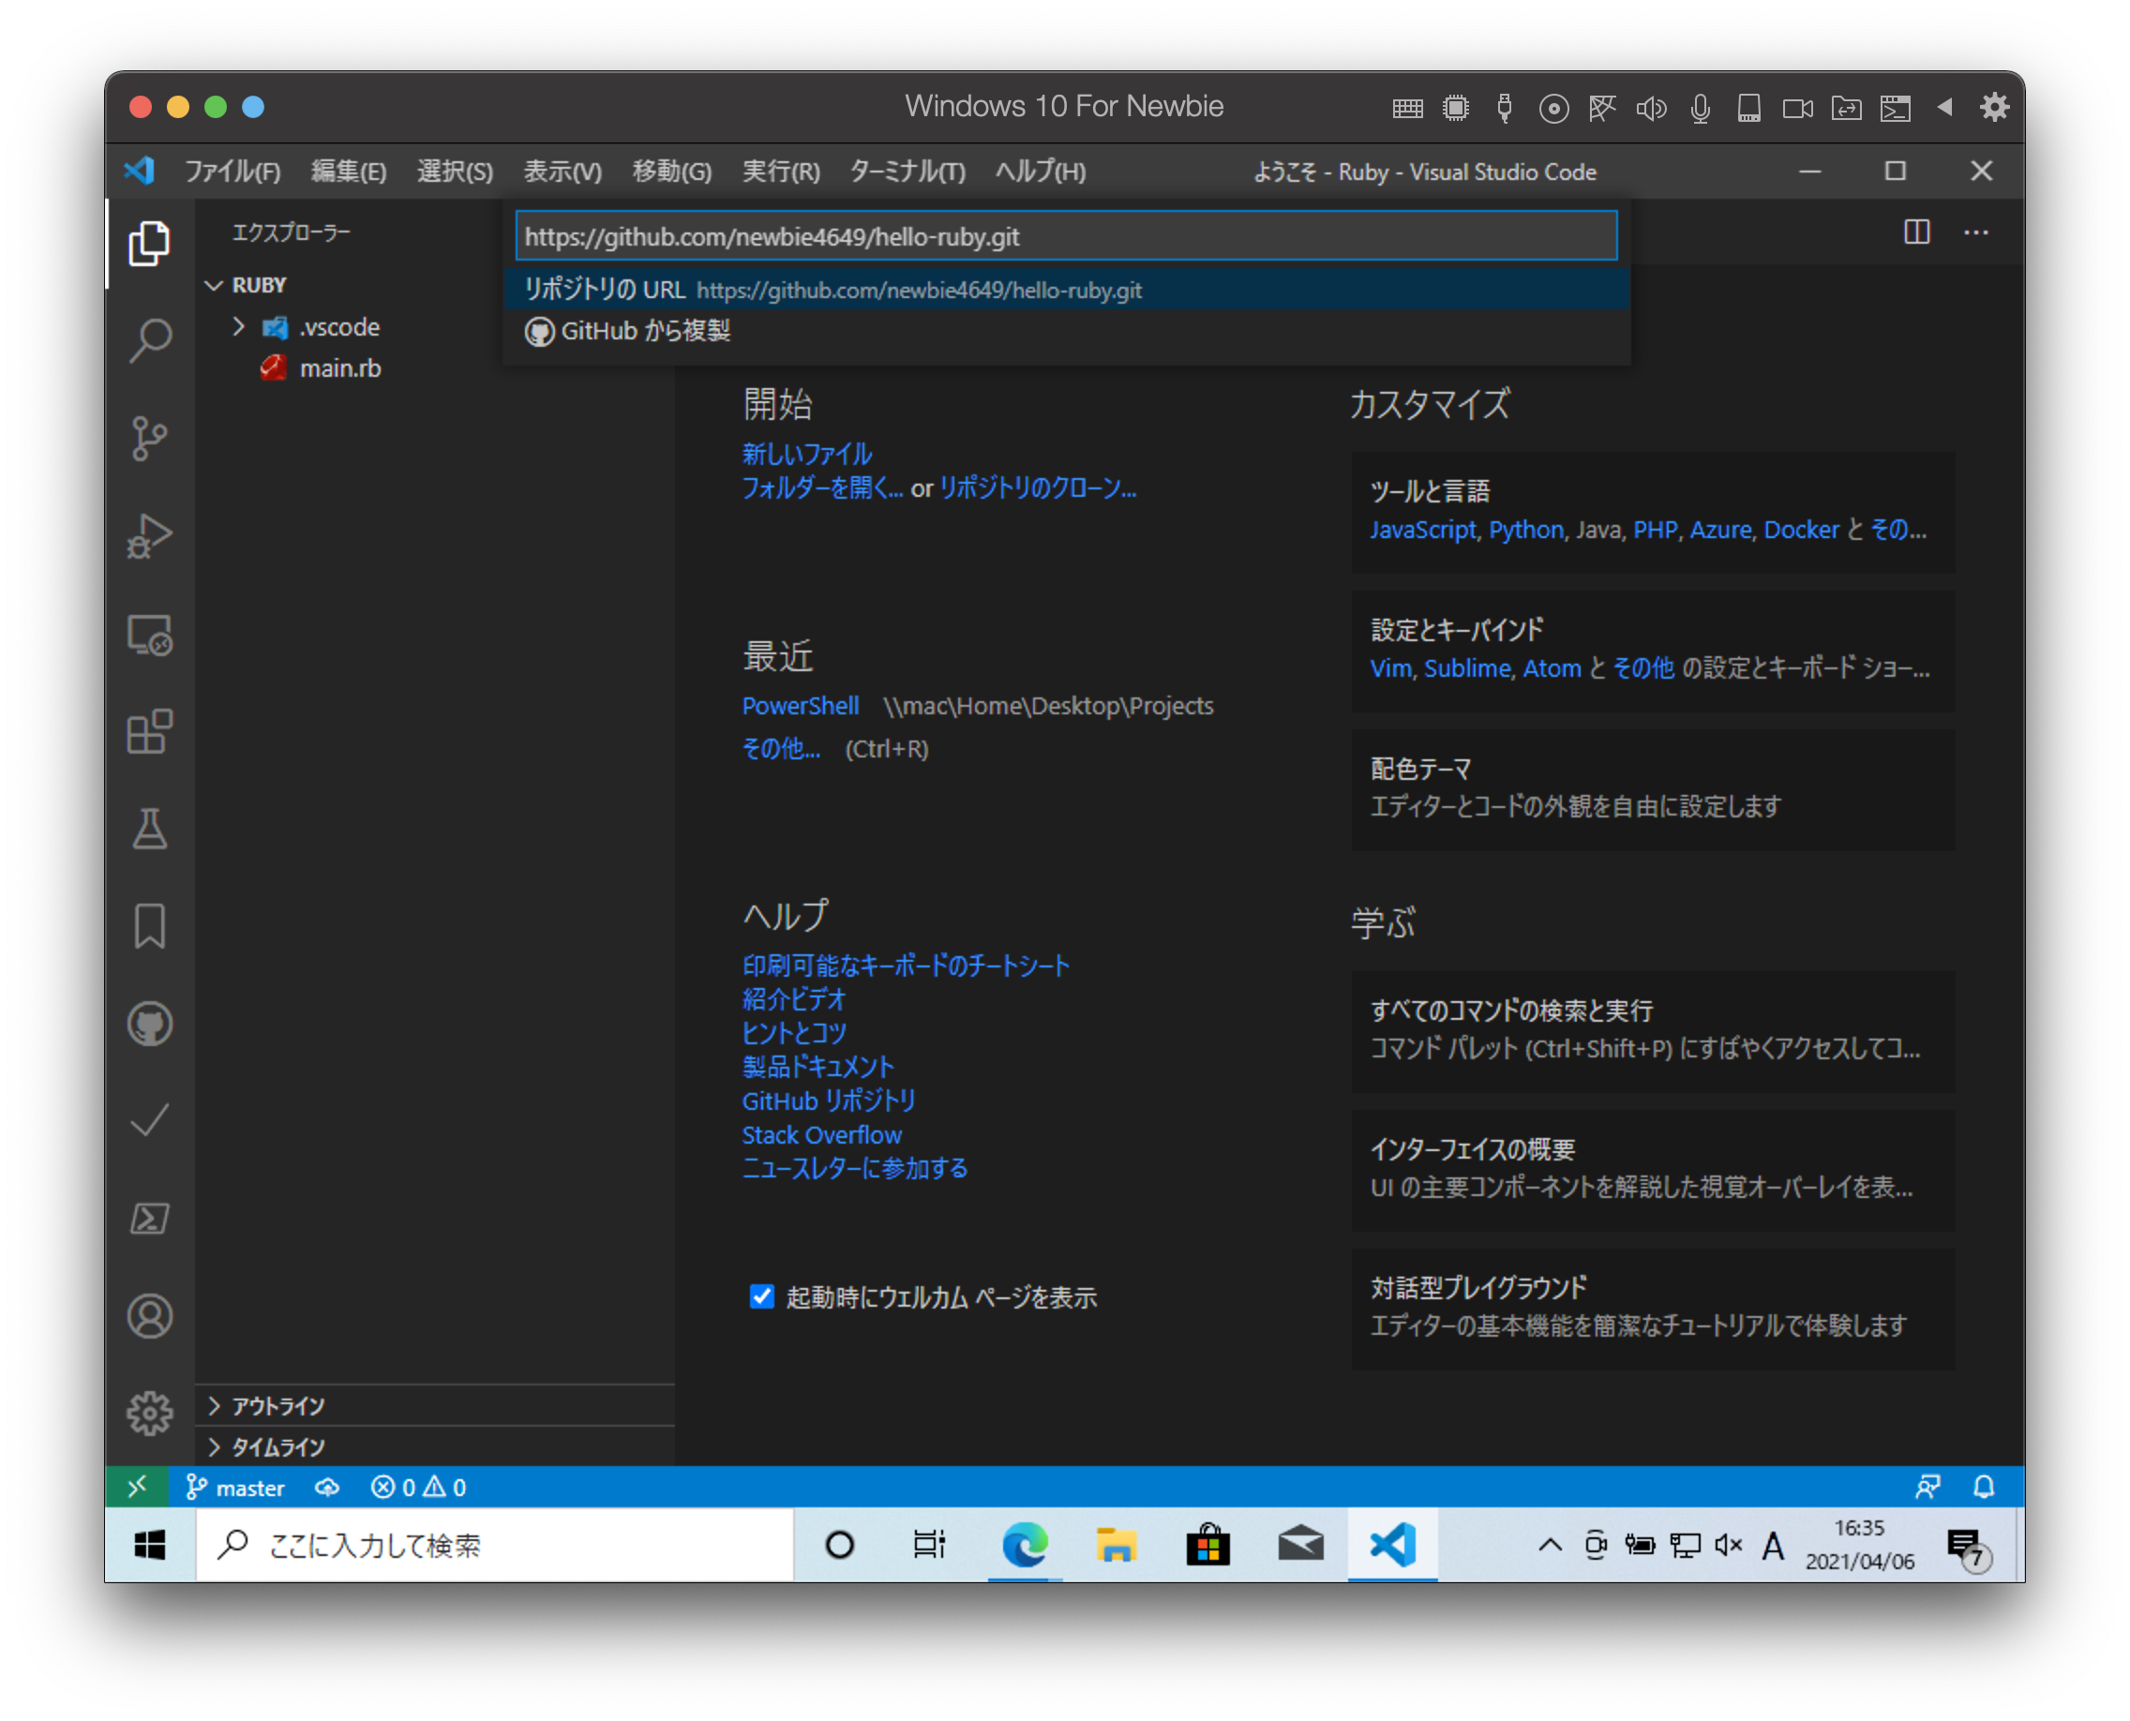Click the 新しいファイル link

806,453
